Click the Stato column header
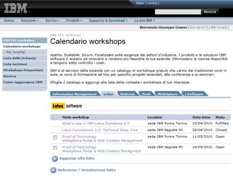This screenshot has width=233, height=179. point(220,117)
